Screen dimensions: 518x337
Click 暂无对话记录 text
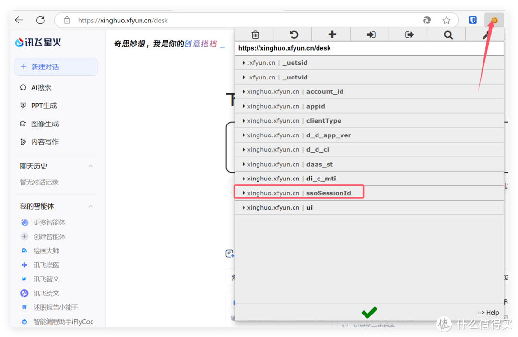click(x=39, y=182)
